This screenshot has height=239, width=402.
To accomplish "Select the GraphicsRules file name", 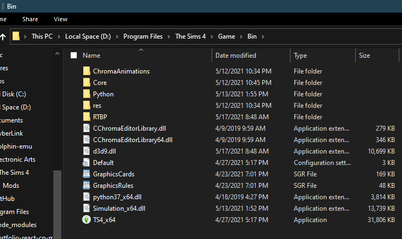I will tap(113, 185).
